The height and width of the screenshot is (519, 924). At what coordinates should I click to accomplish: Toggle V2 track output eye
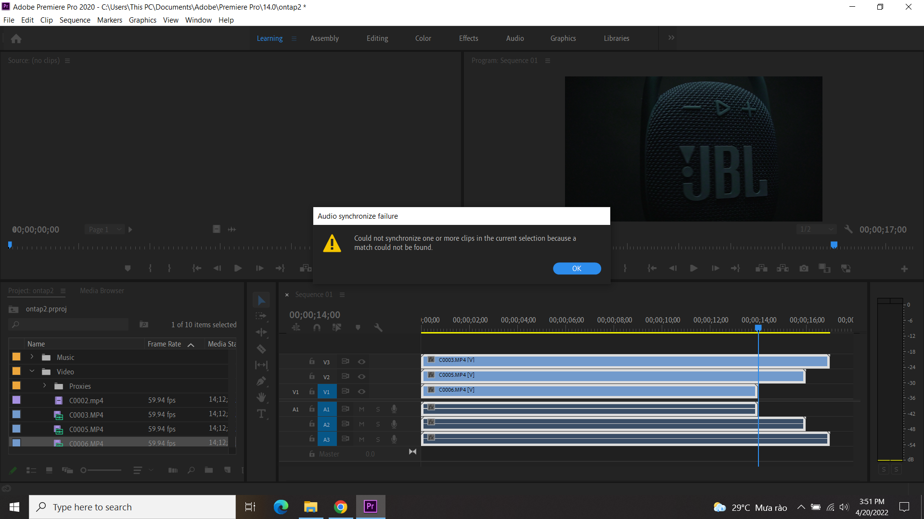coord(361,377)
